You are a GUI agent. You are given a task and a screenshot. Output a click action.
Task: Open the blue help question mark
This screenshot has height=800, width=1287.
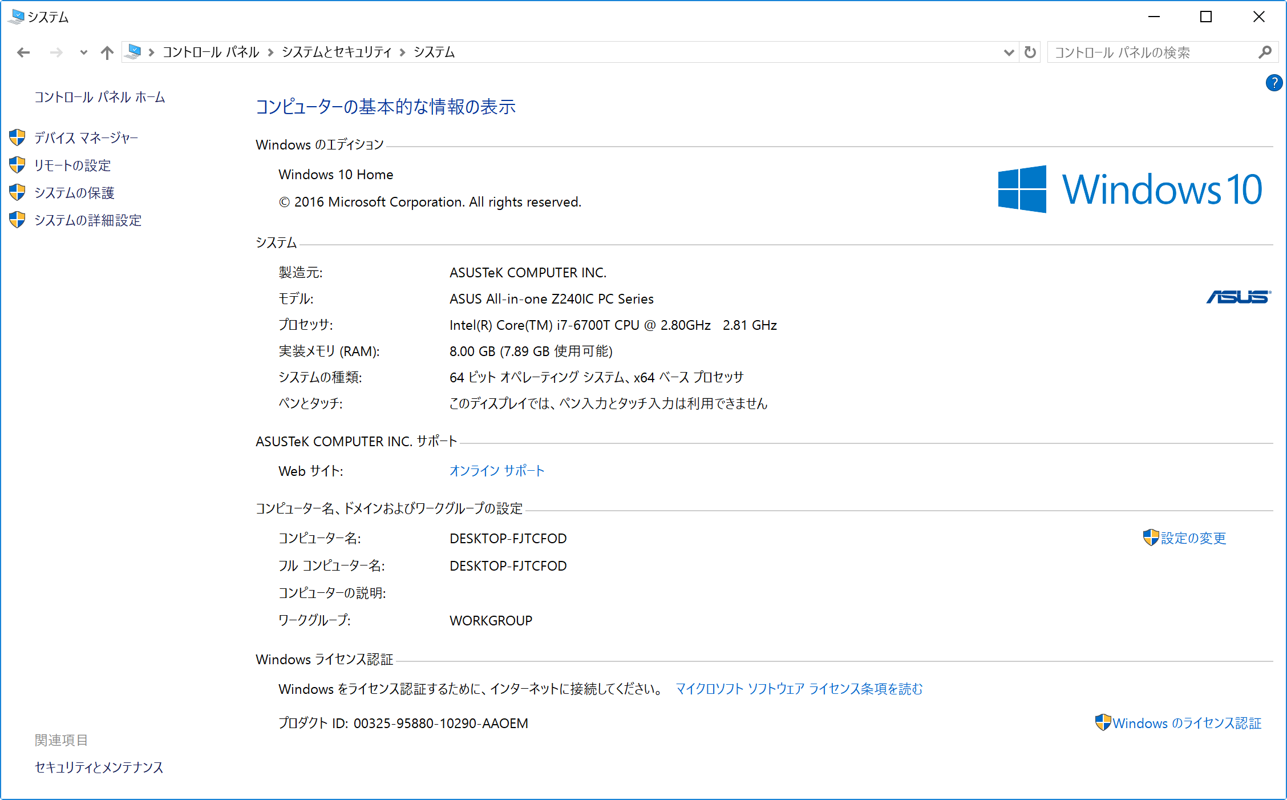coord(1274,83)
